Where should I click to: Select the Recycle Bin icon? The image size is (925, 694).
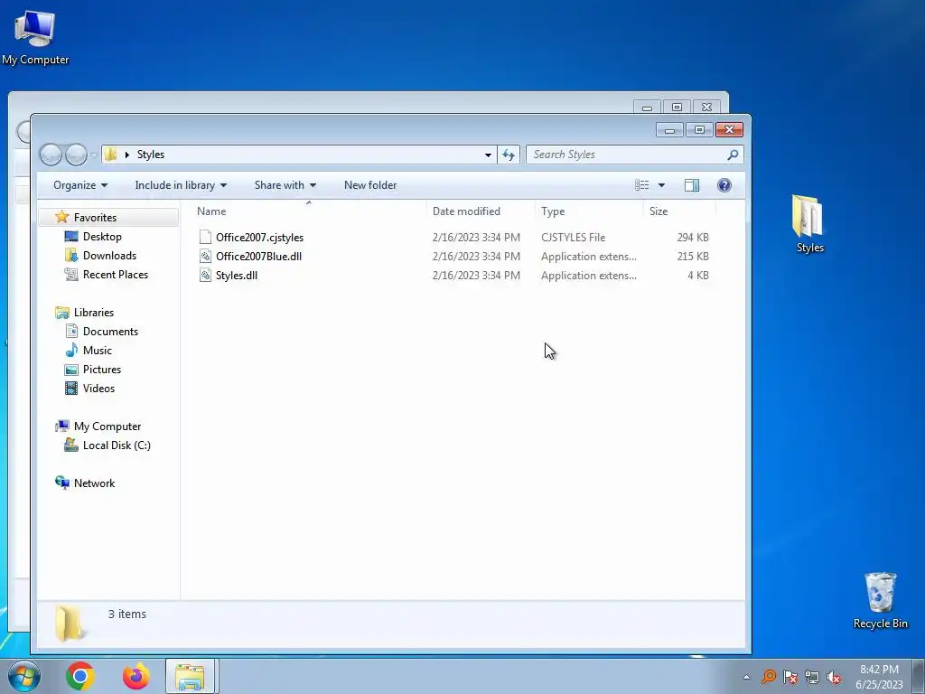pyautogui.click(x=880, y=600)
